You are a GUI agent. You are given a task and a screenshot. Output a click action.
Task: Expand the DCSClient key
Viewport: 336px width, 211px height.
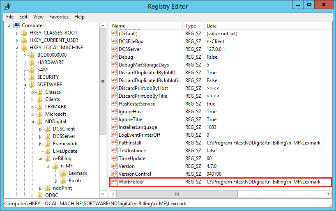click(40, 129)
